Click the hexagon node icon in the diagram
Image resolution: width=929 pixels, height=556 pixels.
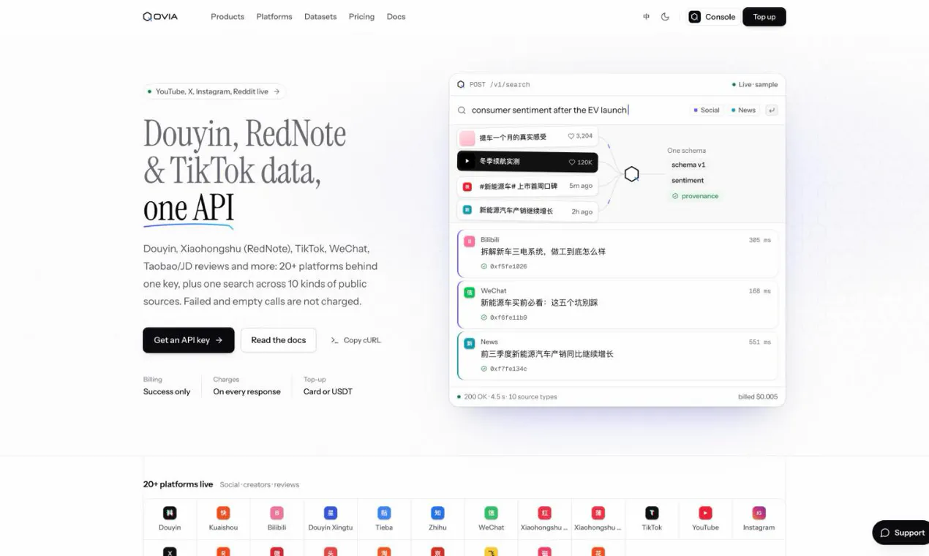(632, 174)
